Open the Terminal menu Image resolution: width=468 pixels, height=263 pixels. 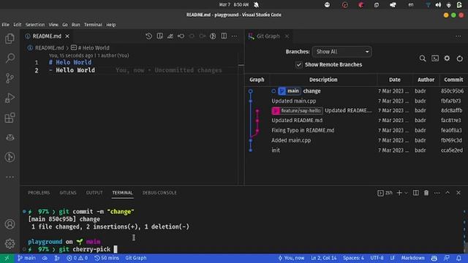(93, 25)
